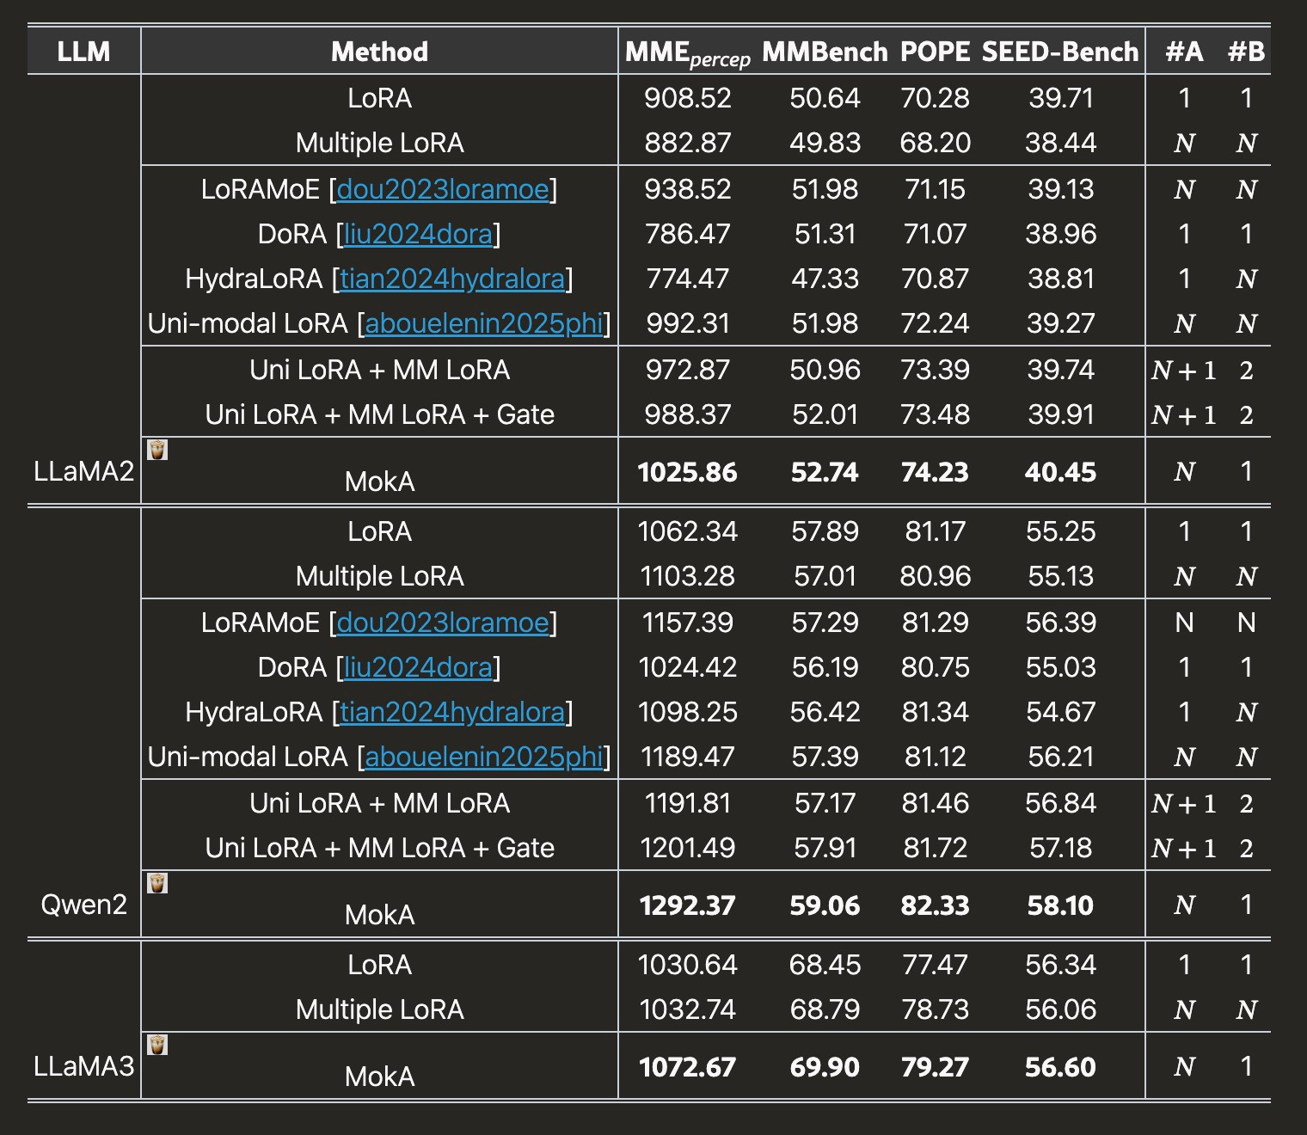Select the MMBench column header
Screen dimensions: 1307x1135
pyautogui.click(x=825, y=52)
